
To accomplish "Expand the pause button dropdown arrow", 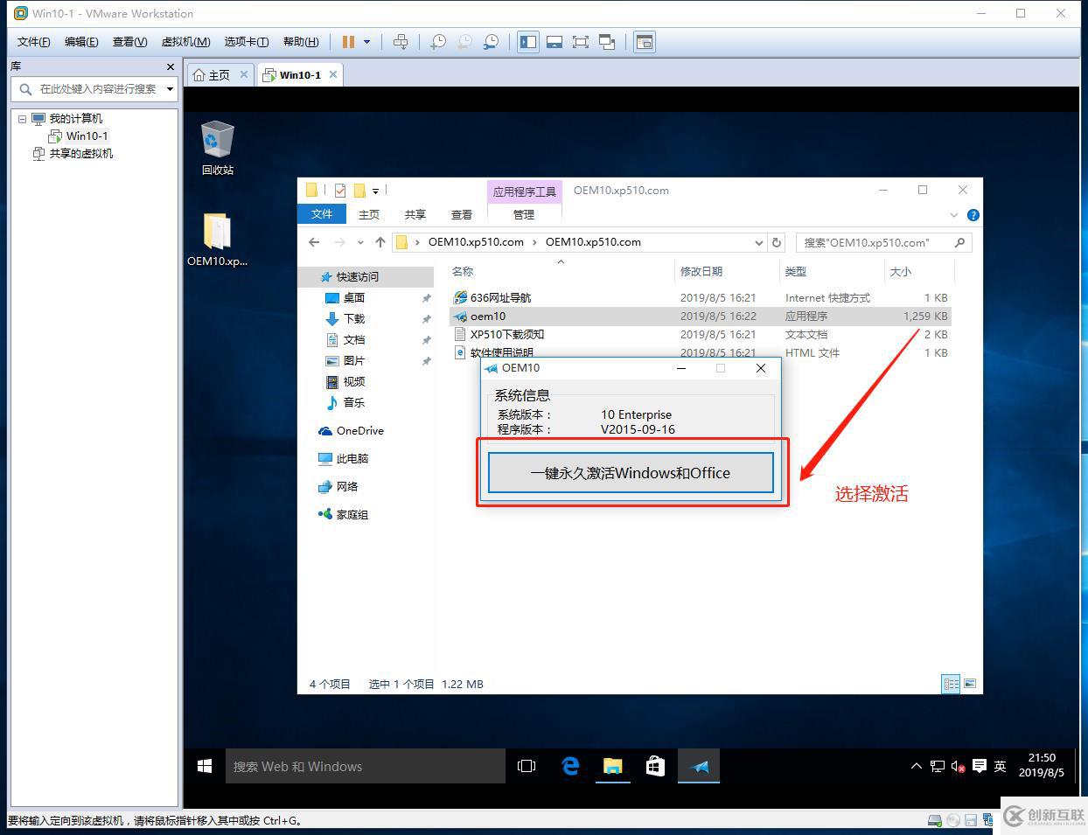I will 368,41.
